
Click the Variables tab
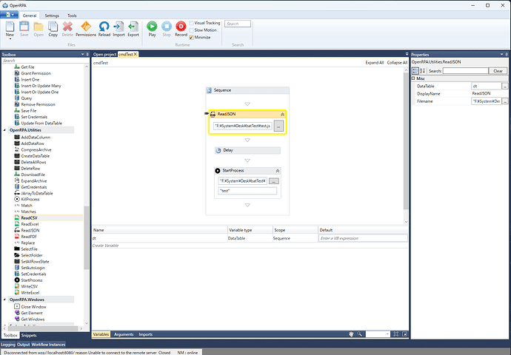[101, 334]
